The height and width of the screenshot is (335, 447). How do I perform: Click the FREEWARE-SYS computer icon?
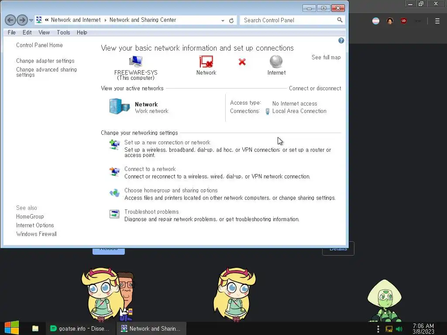click(136, 61)
